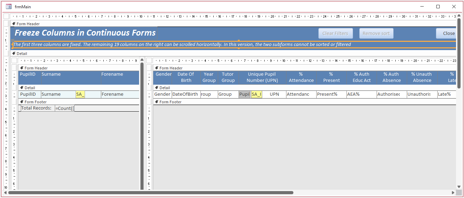Click the Close button in the form header
The image size is (464, 198).
447,34
